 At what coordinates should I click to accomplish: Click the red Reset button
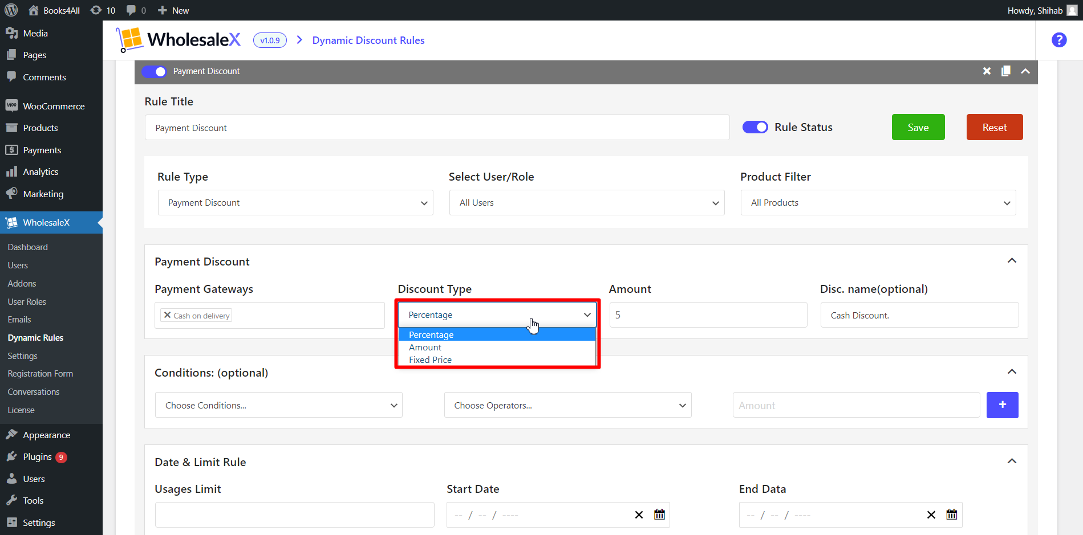coord(995,127)
